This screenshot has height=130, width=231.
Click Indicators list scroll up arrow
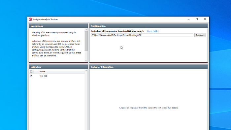(x=86, y=71)
